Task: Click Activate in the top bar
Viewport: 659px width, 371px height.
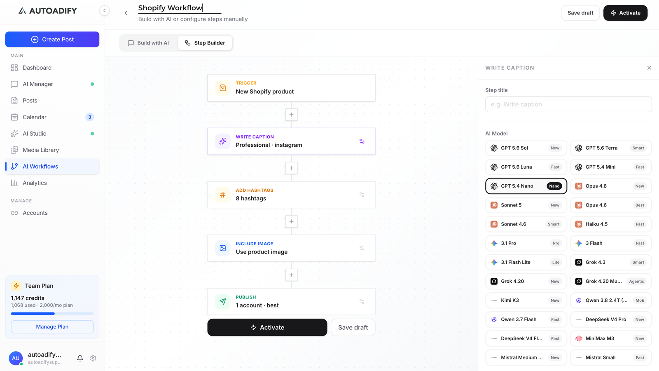Action: click(x=625, y=13)
